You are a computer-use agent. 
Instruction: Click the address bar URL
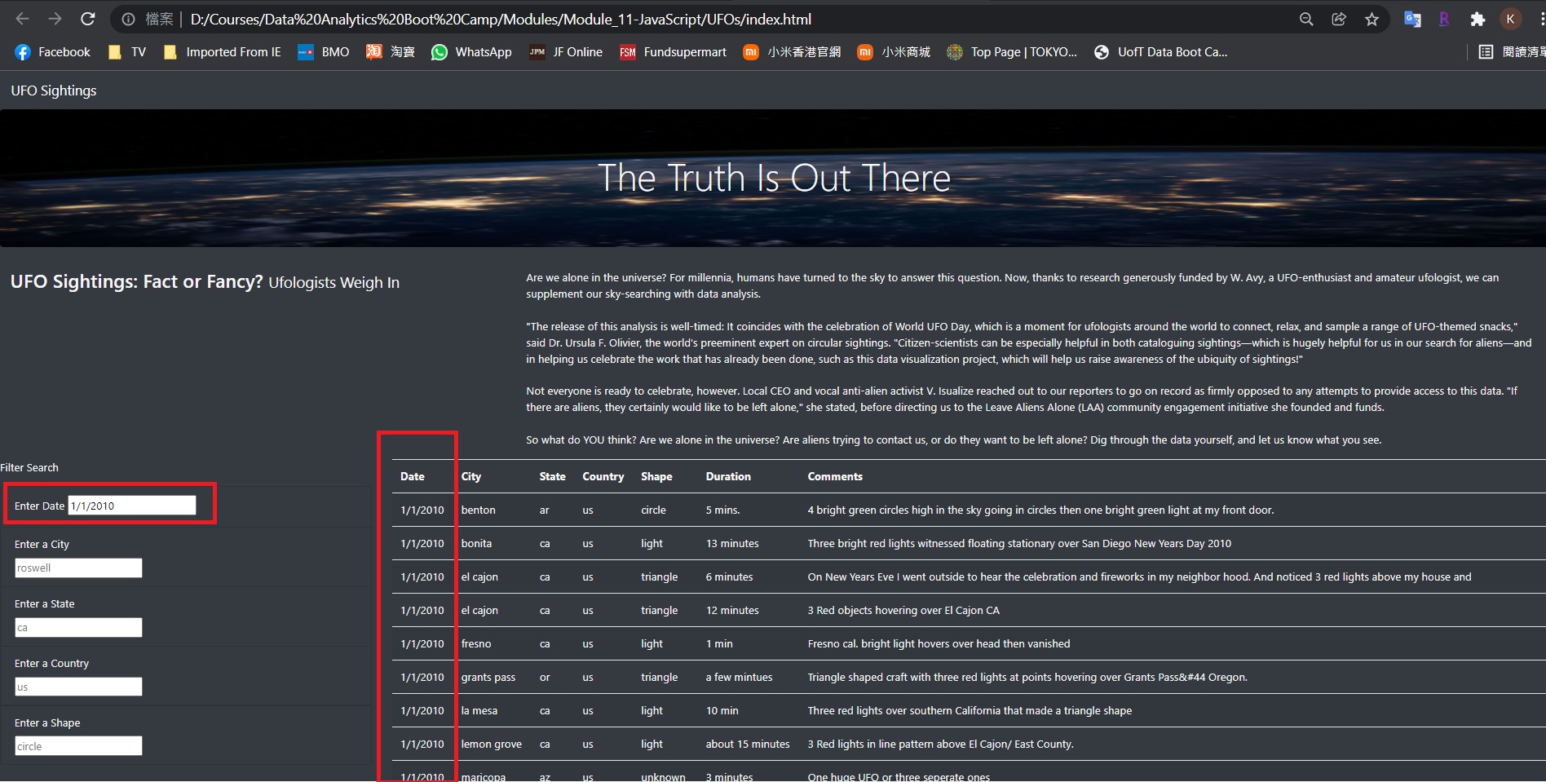point(501,19)
